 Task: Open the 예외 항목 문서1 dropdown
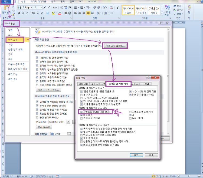[x=69, y=134]
